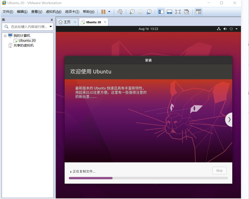Open the 编辑(E) menu
This screenshot has height=199, width=249.
click(x=22, y=12)
